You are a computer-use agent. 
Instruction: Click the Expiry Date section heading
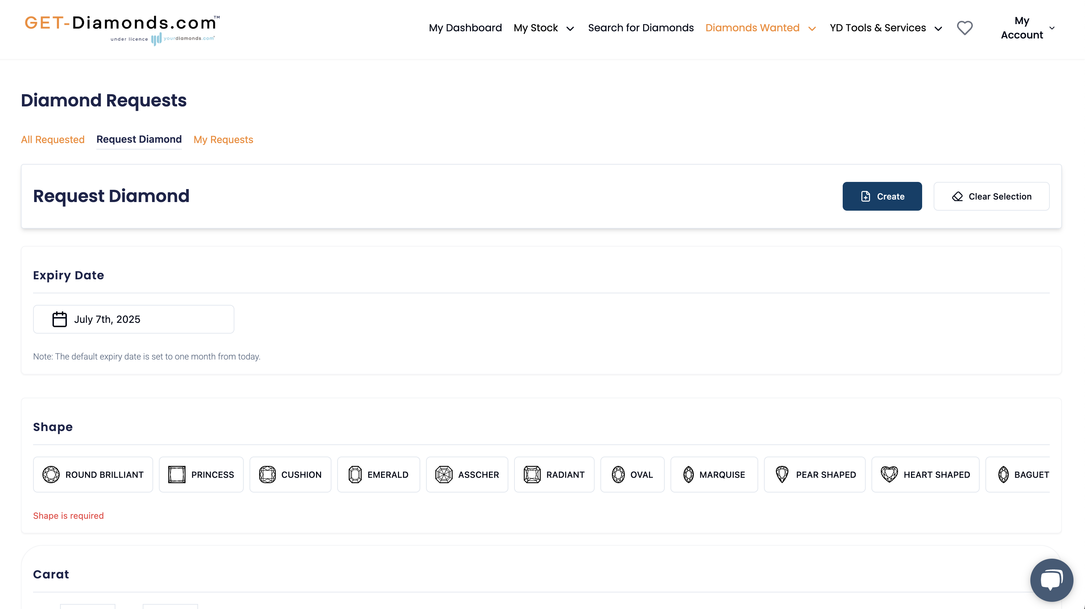[x=68, y=275]
